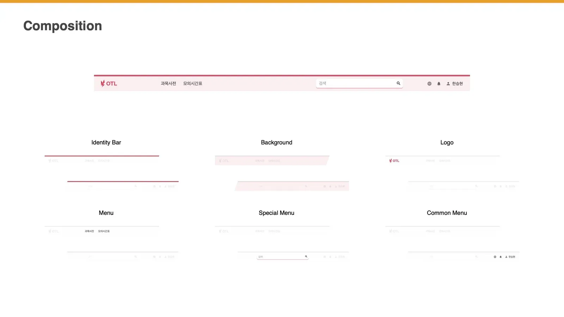Click the upper pink bar under Background label
This screenshot has height=317, width=564.
point(271,161)
